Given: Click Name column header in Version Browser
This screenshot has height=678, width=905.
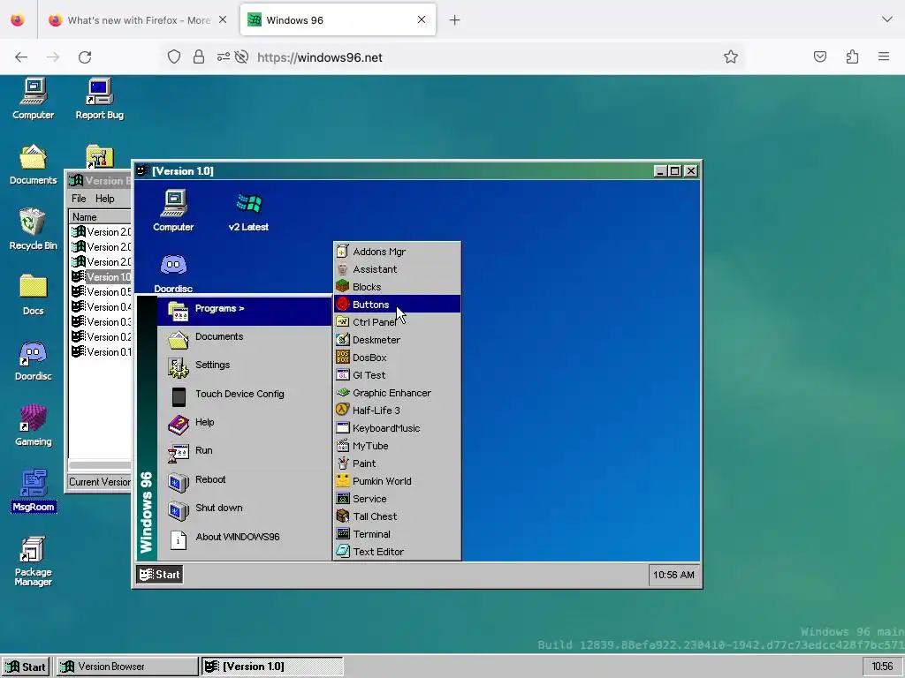Looking at the screenshot, I should point(100,217).
